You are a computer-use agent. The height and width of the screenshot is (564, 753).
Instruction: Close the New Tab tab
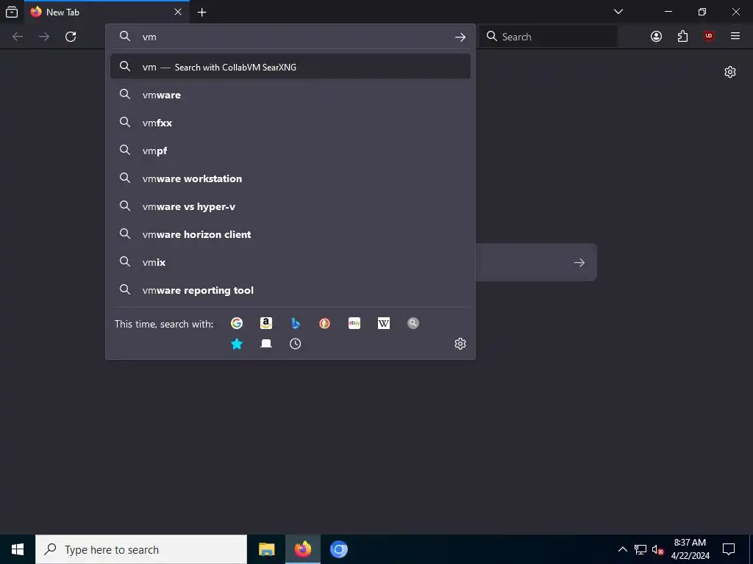[x=178, y=12]
